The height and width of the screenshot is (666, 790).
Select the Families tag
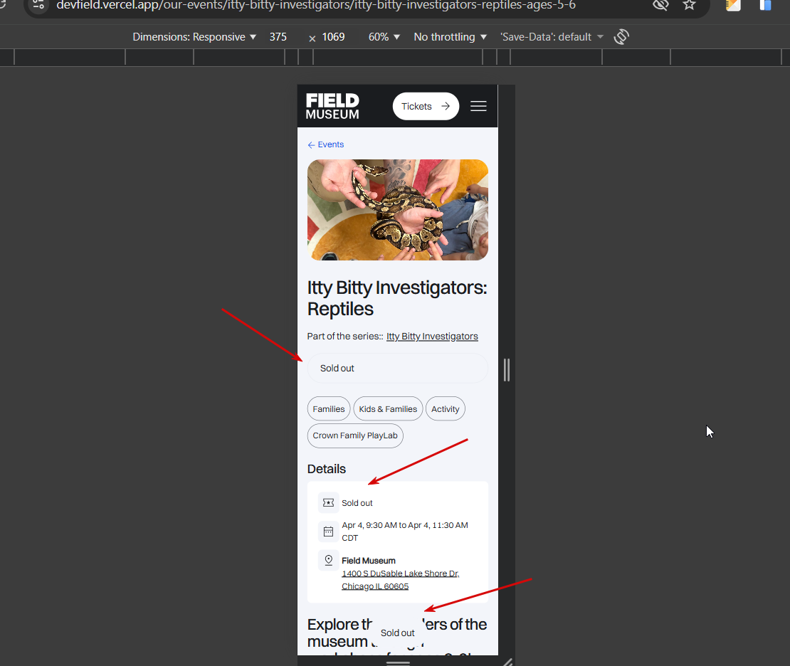point(329,408)
